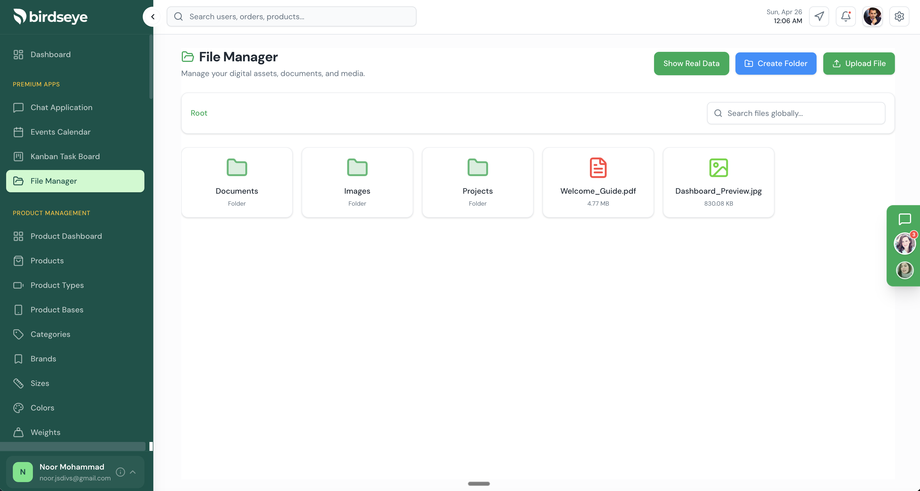Click the 4.77 MB file size
The height and width of the screenshot is (491, 920).
[598, 203]
